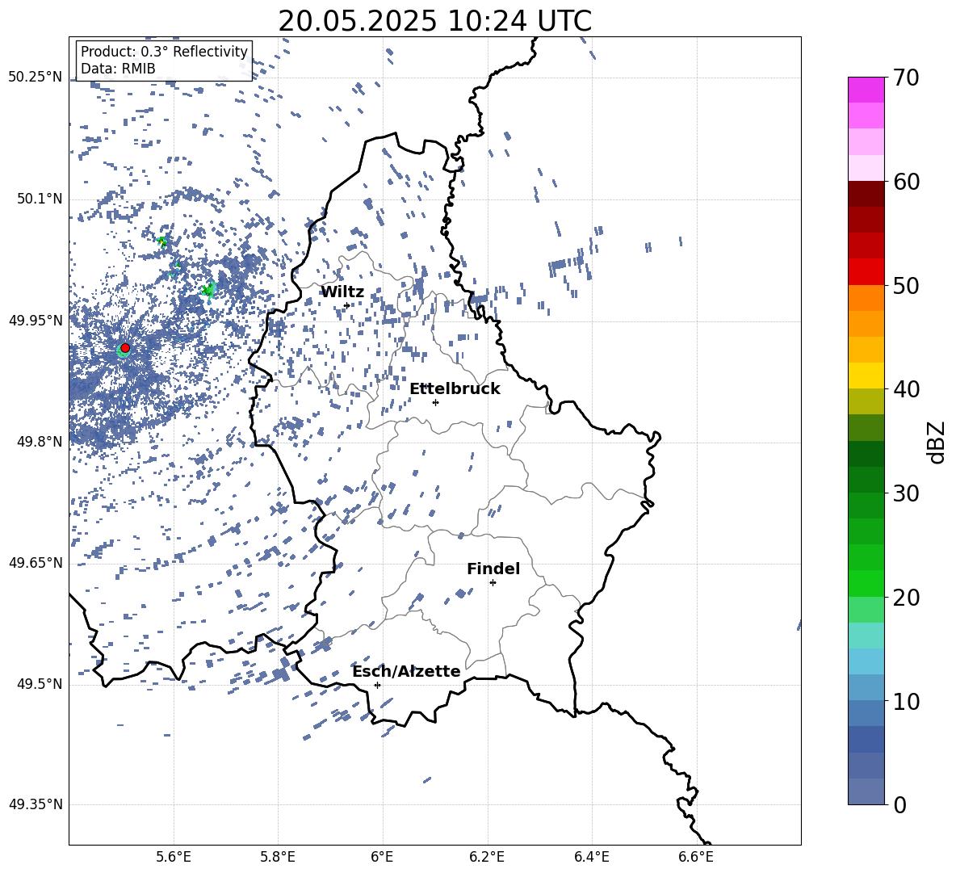
Task: Click the Wiltz location cross marker
Action: (x=347, y=306)
